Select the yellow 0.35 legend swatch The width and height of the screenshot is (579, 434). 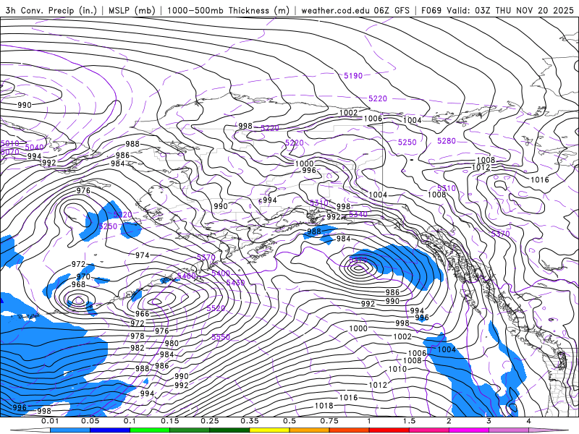point(269,430)
